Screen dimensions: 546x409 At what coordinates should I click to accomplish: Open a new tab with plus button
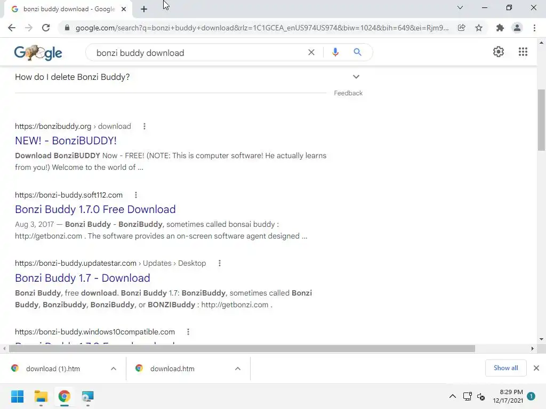(x=144, y=10)
